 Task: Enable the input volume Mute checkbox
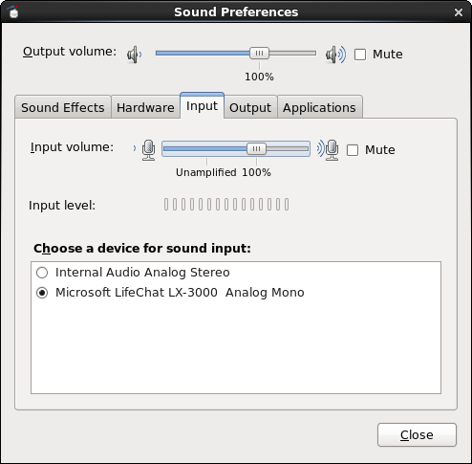[x=353, y=150]
